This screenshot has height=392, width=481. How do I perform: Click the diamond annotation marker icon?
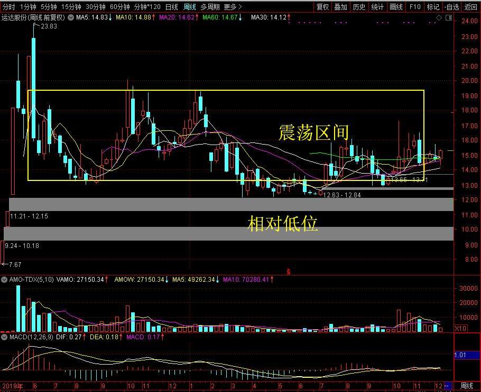click(439, 17)
